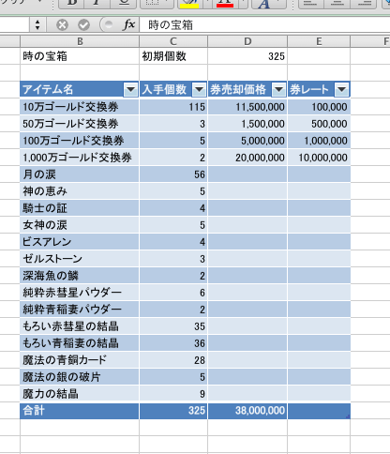Open the 券売却価格 filter dropdown
This screenshot has width=390, height=454.
278,90
